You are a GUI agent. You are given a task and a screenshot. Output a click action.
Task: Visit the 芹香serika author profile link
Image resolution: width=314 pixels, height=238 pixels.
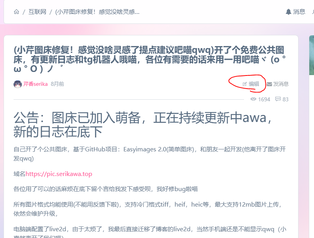[x=35, y=84]
